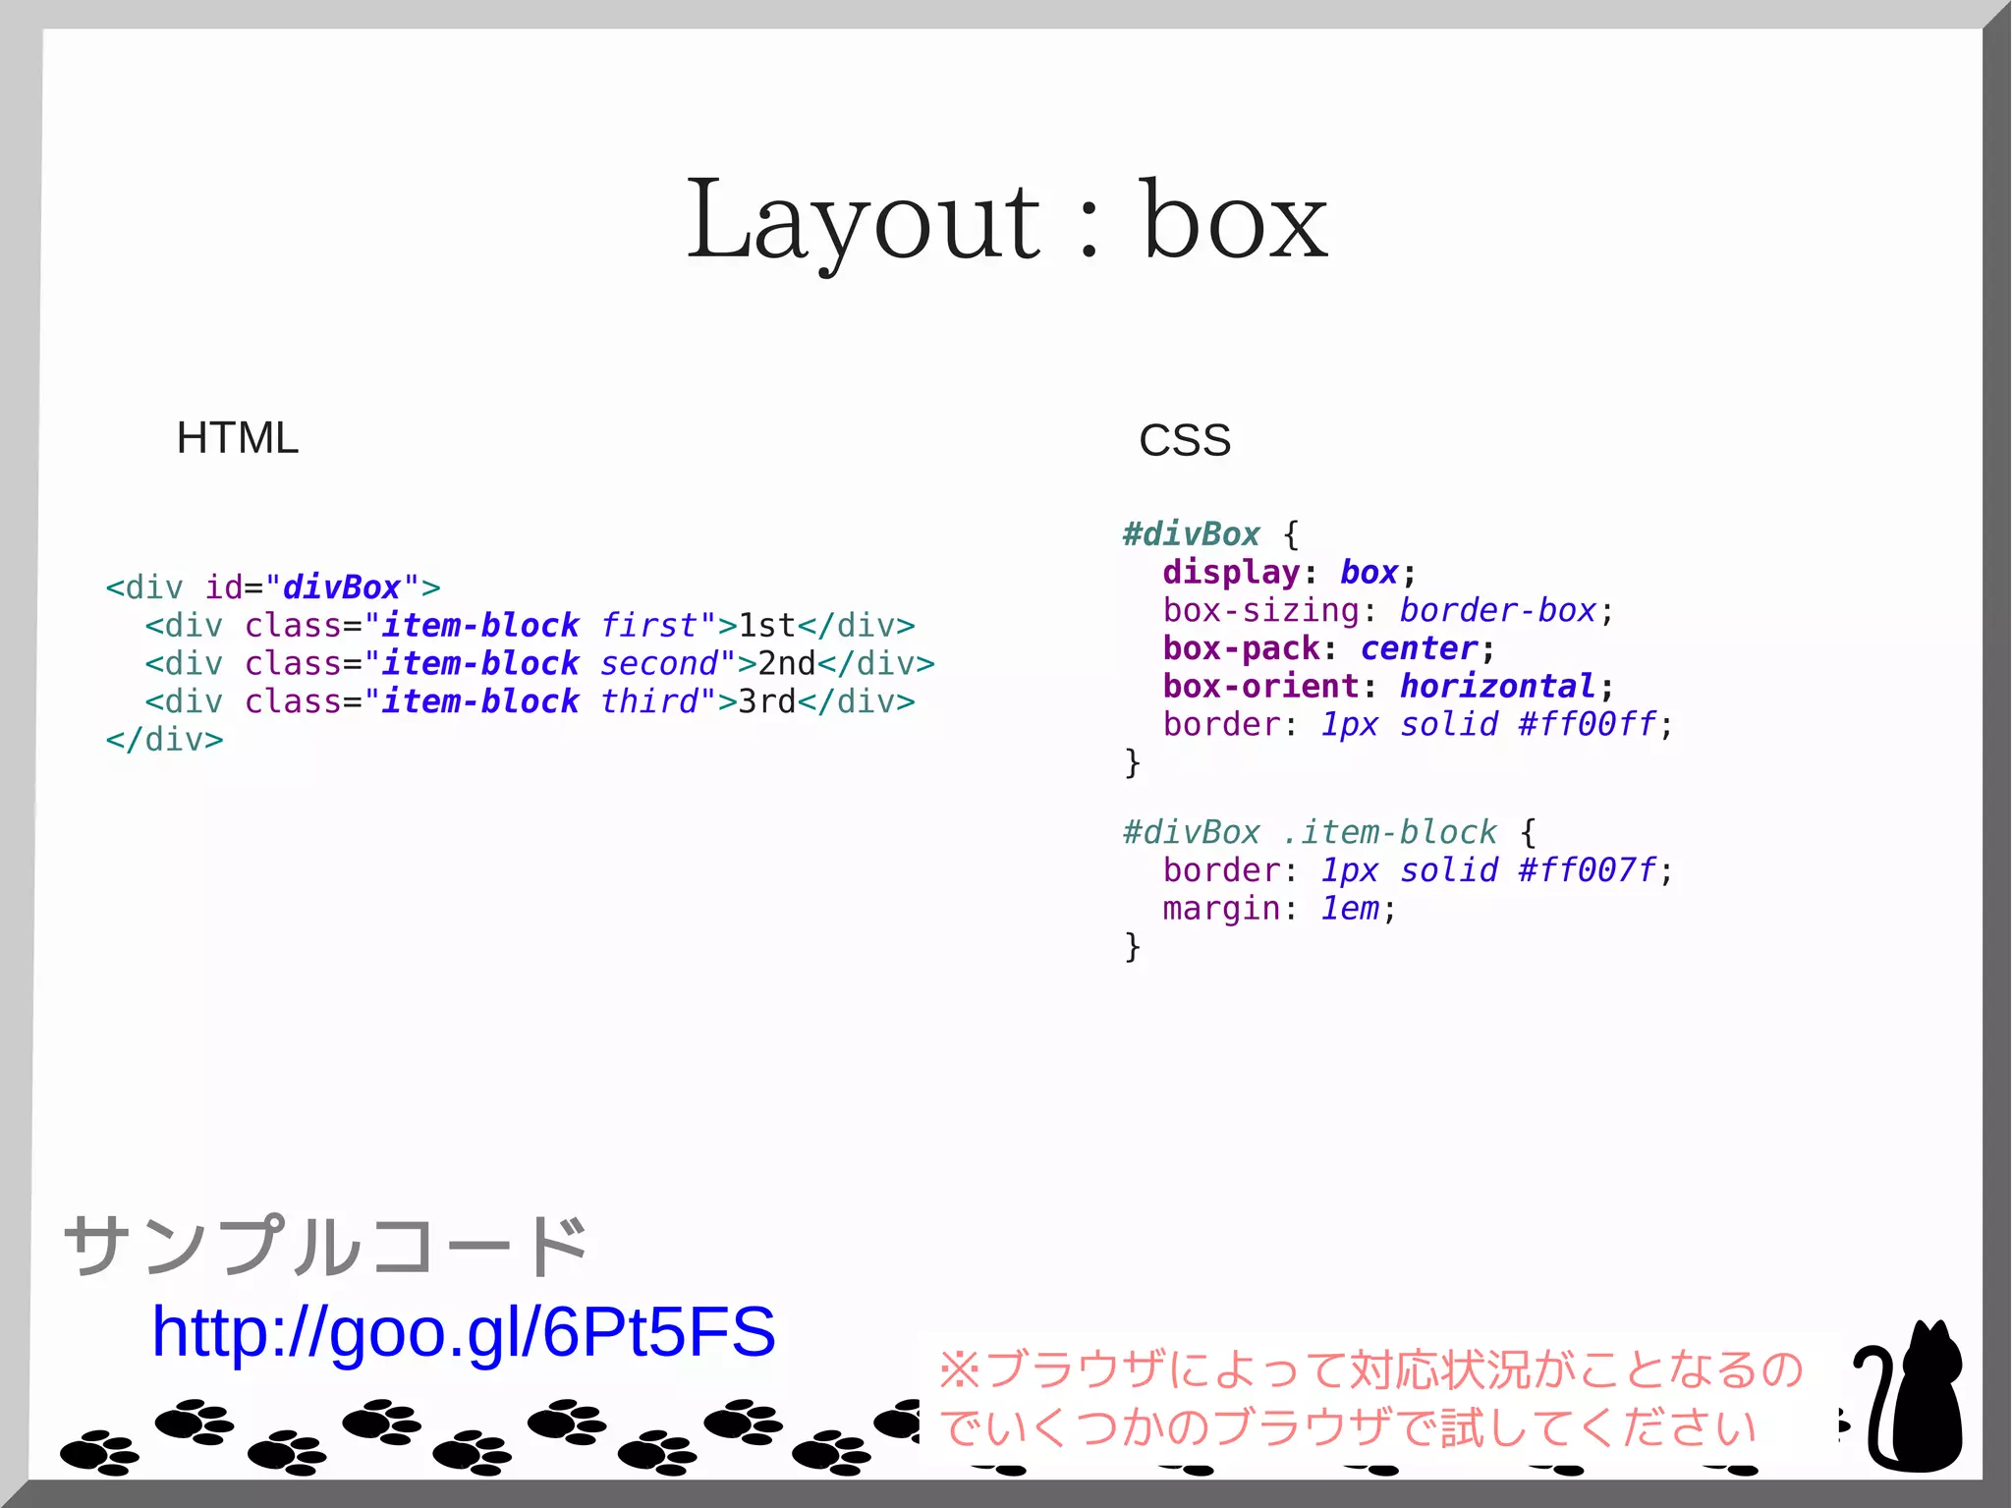Click the '#divBox .item-block {' selector line
Screen dimensions: 2012x1508
point(1329,833)
